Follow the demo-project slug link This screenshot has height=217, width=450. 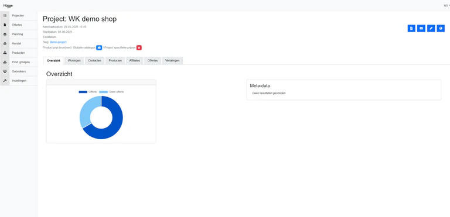pyautogui.click(x=58, y=42)
